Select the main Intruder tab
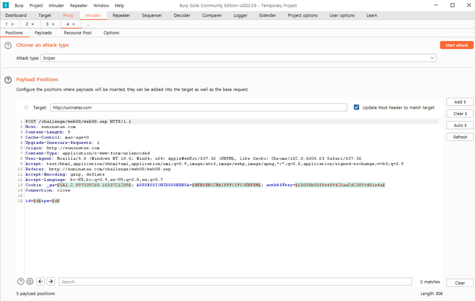This screenshot has width=475, height=301. point(93,15)
